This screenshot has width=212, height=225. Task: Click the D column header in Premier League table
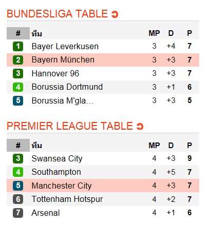(x=171, y=146)
